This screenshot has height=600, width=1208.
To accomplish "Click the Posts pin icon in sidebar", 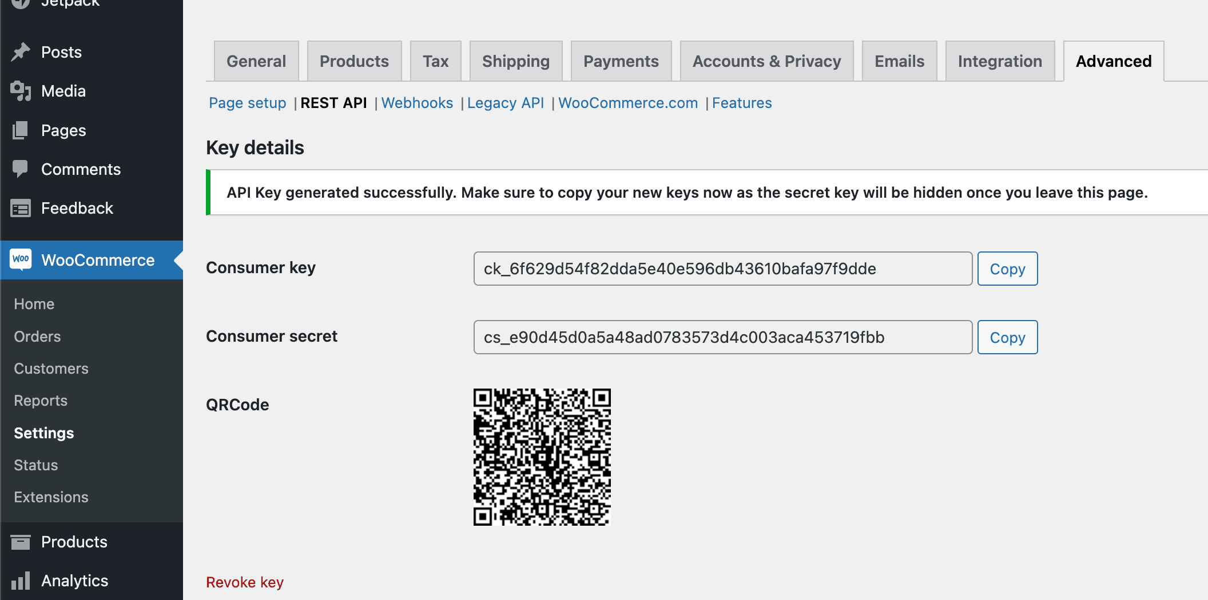I will coord(21,51).
